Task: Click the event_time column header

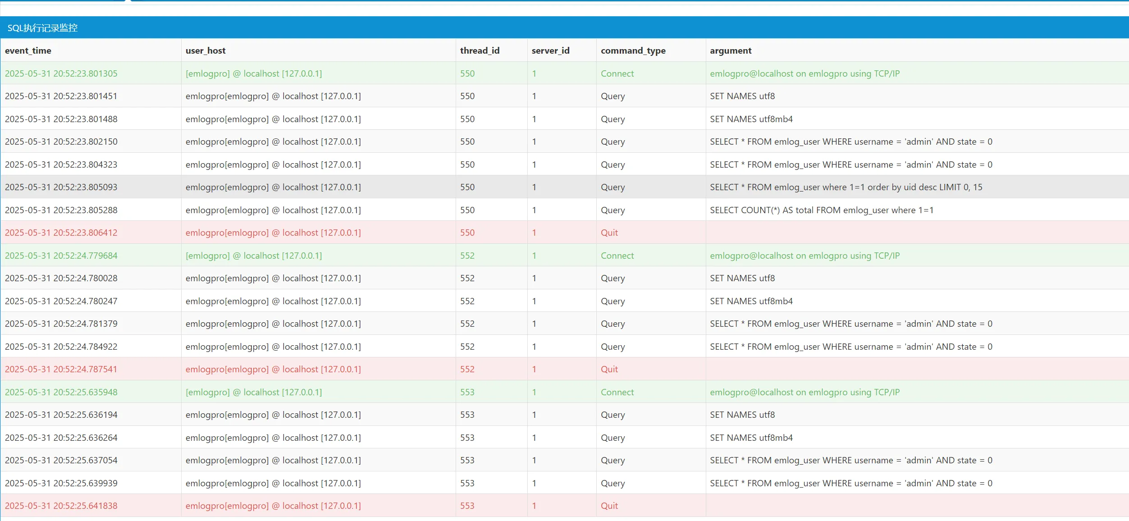Action: pos(28,50)
